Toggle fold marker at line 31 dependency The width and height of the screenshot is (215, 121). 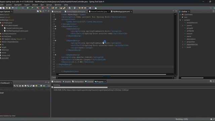55,55
